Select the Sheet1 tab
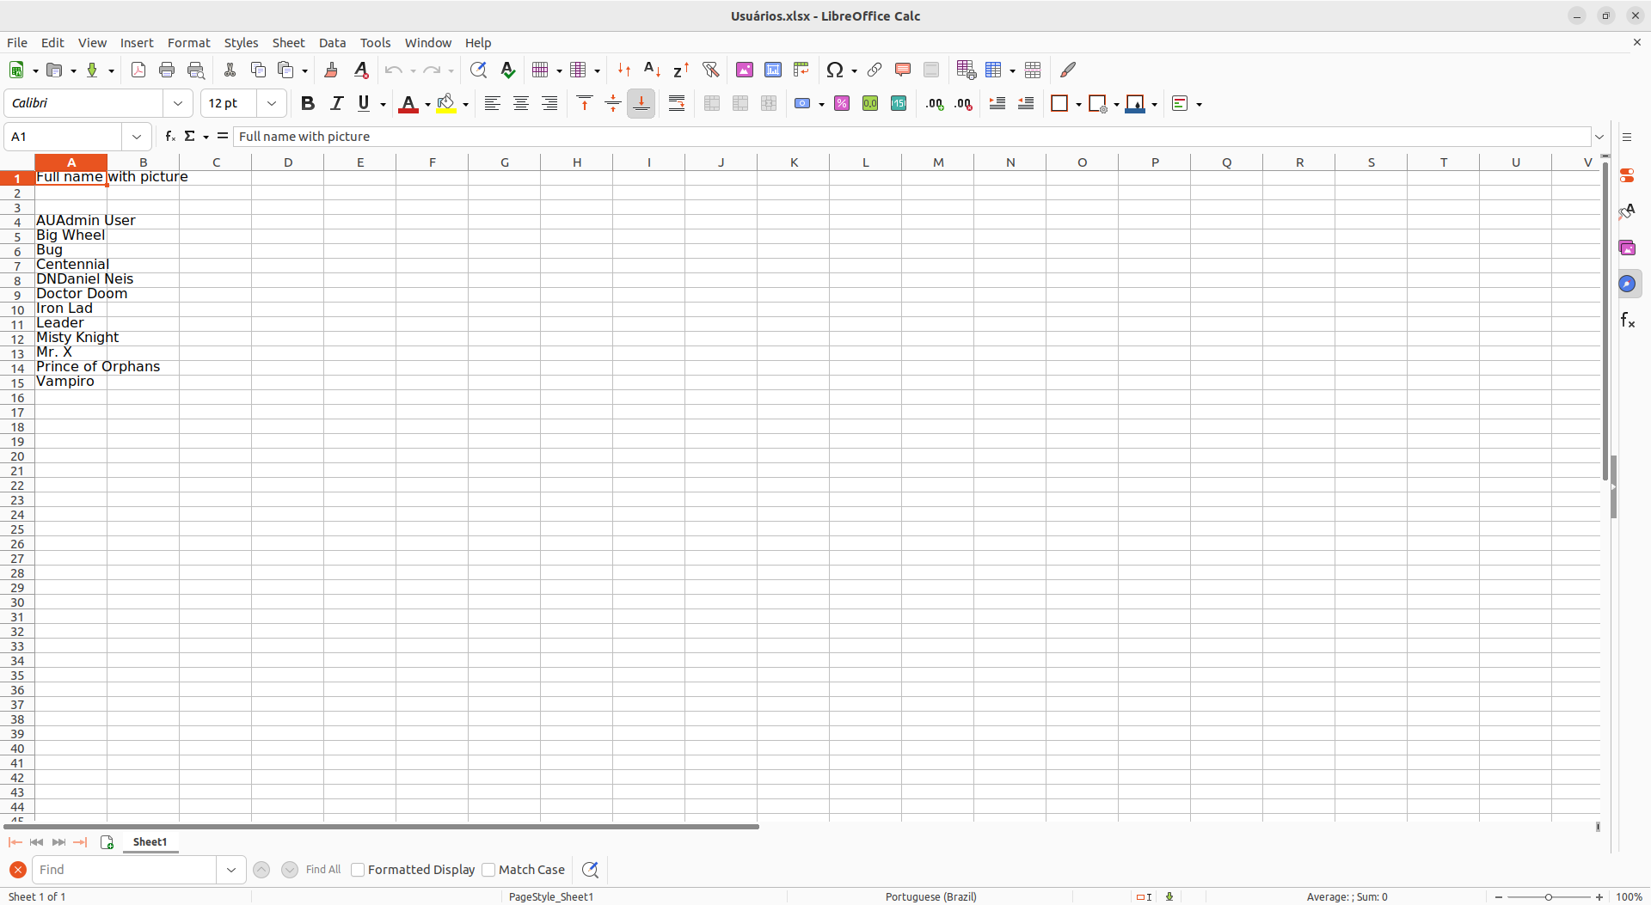This screenshot has width=1651, height=905. click(150, 842)
